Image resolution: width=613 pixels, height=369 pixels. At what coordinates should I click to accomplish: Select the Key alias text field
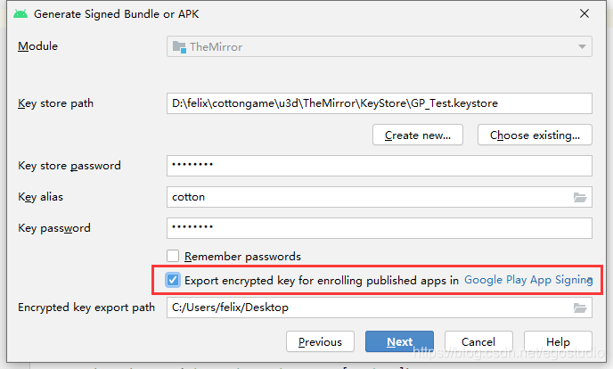coord(365,197)
